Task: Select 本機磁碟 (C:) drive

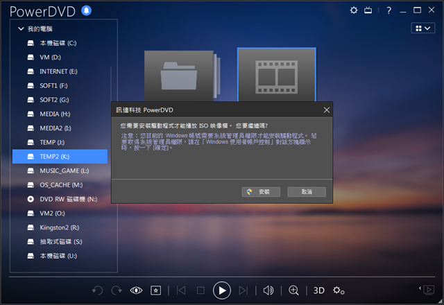Action: (x=60, y=43)
